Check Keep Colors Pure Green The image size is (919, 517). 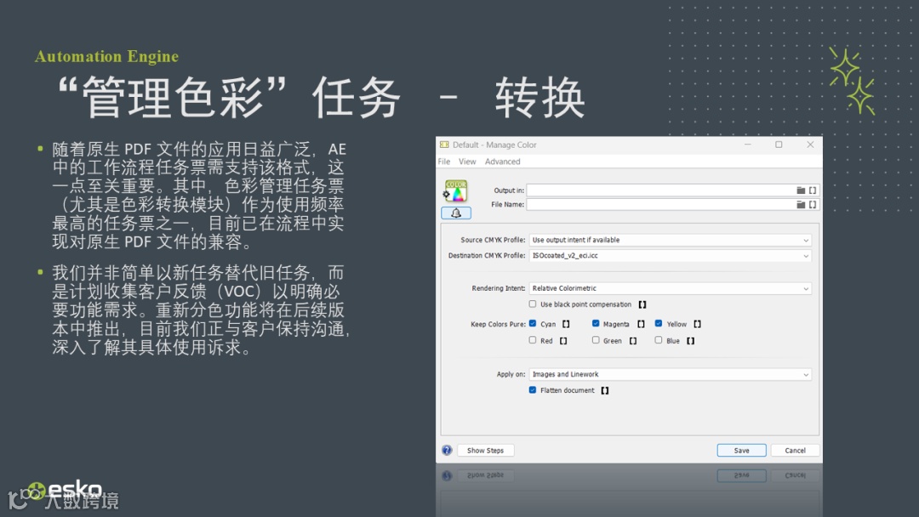[x=596, y=339]
